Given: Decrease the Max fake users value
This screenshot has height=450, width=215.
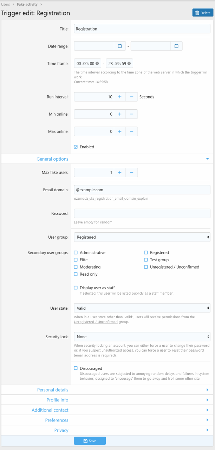Looking at the screenshot, I should tap(131, 172).
